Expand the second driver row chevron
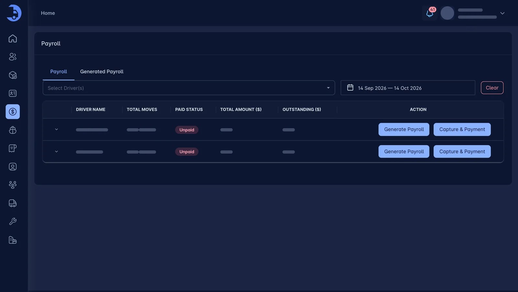Viewport: 518px width, 292px height. click(56, 151)
